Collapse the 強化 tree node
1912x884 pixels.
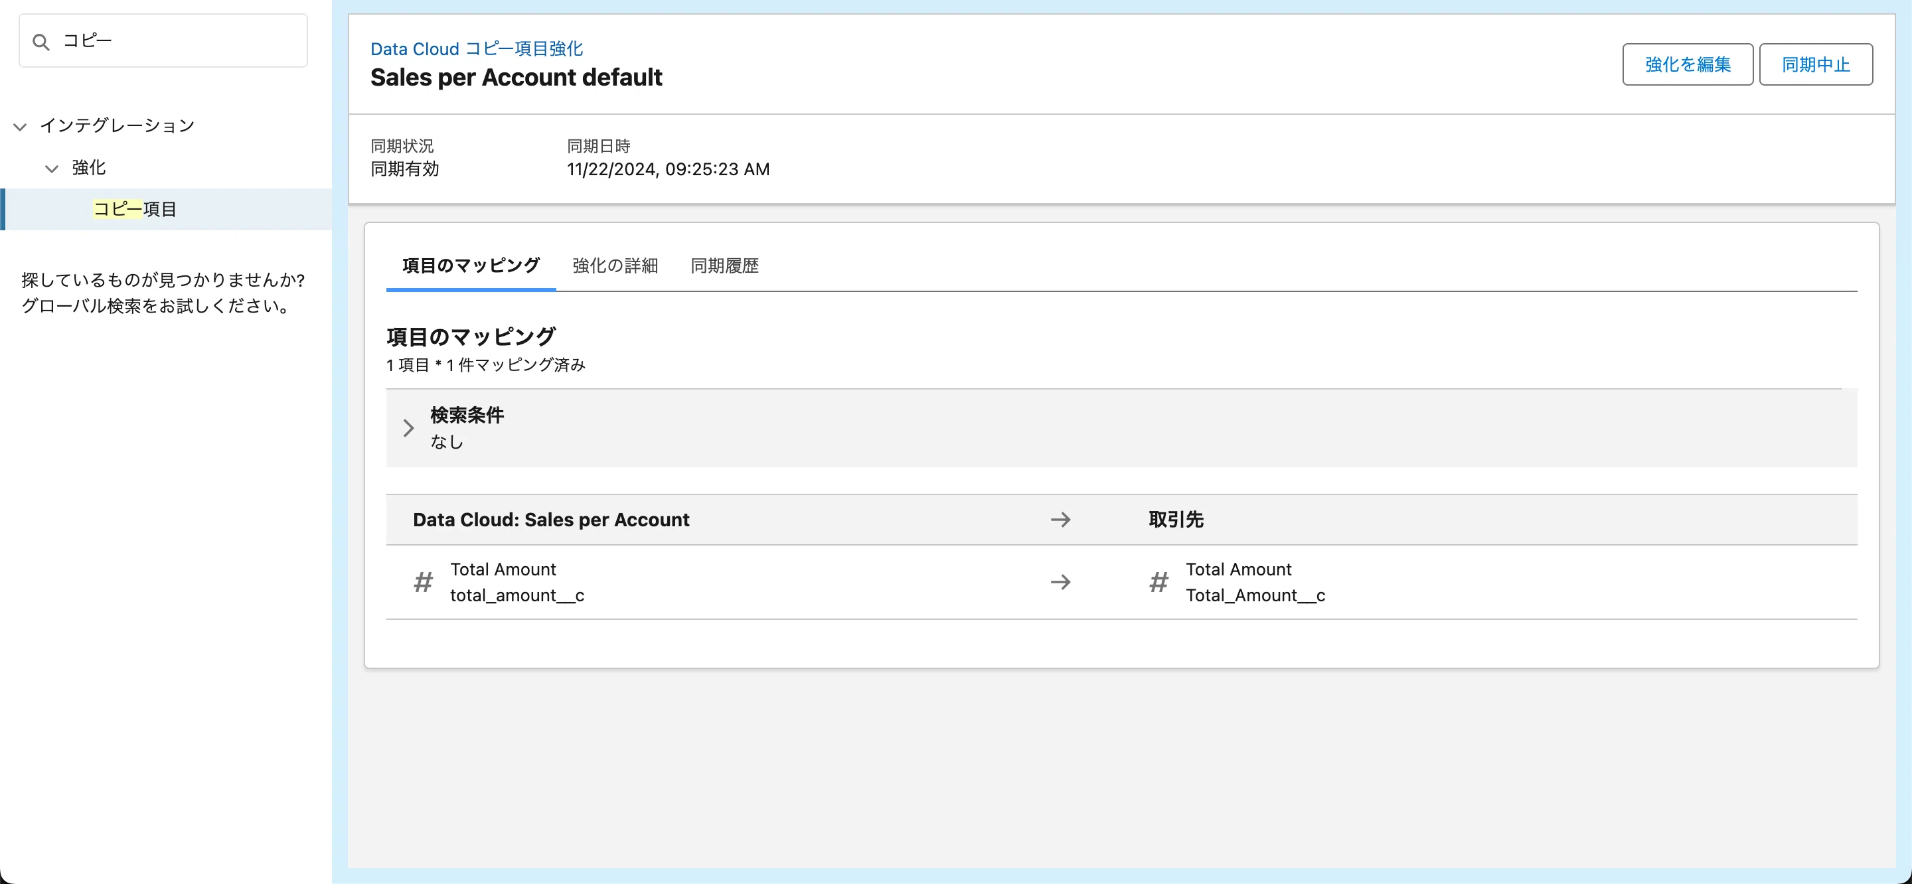52,169
